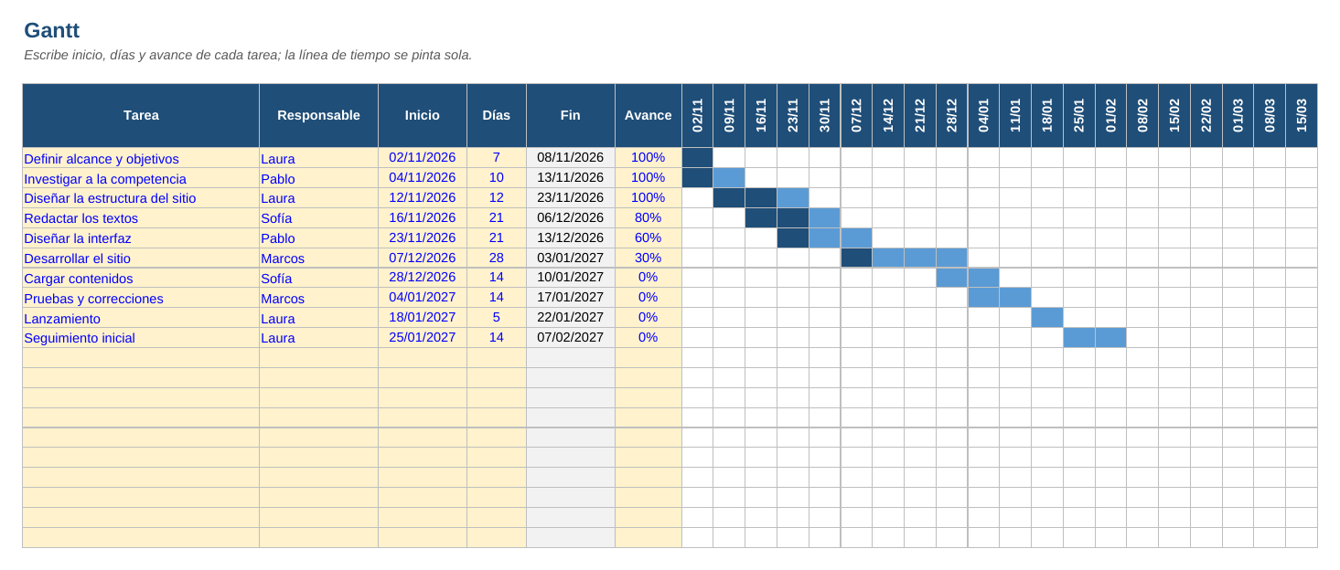The image size is (1340, 570).
Task: Click the start date 07/12/2026
Action: coord(423,259)
